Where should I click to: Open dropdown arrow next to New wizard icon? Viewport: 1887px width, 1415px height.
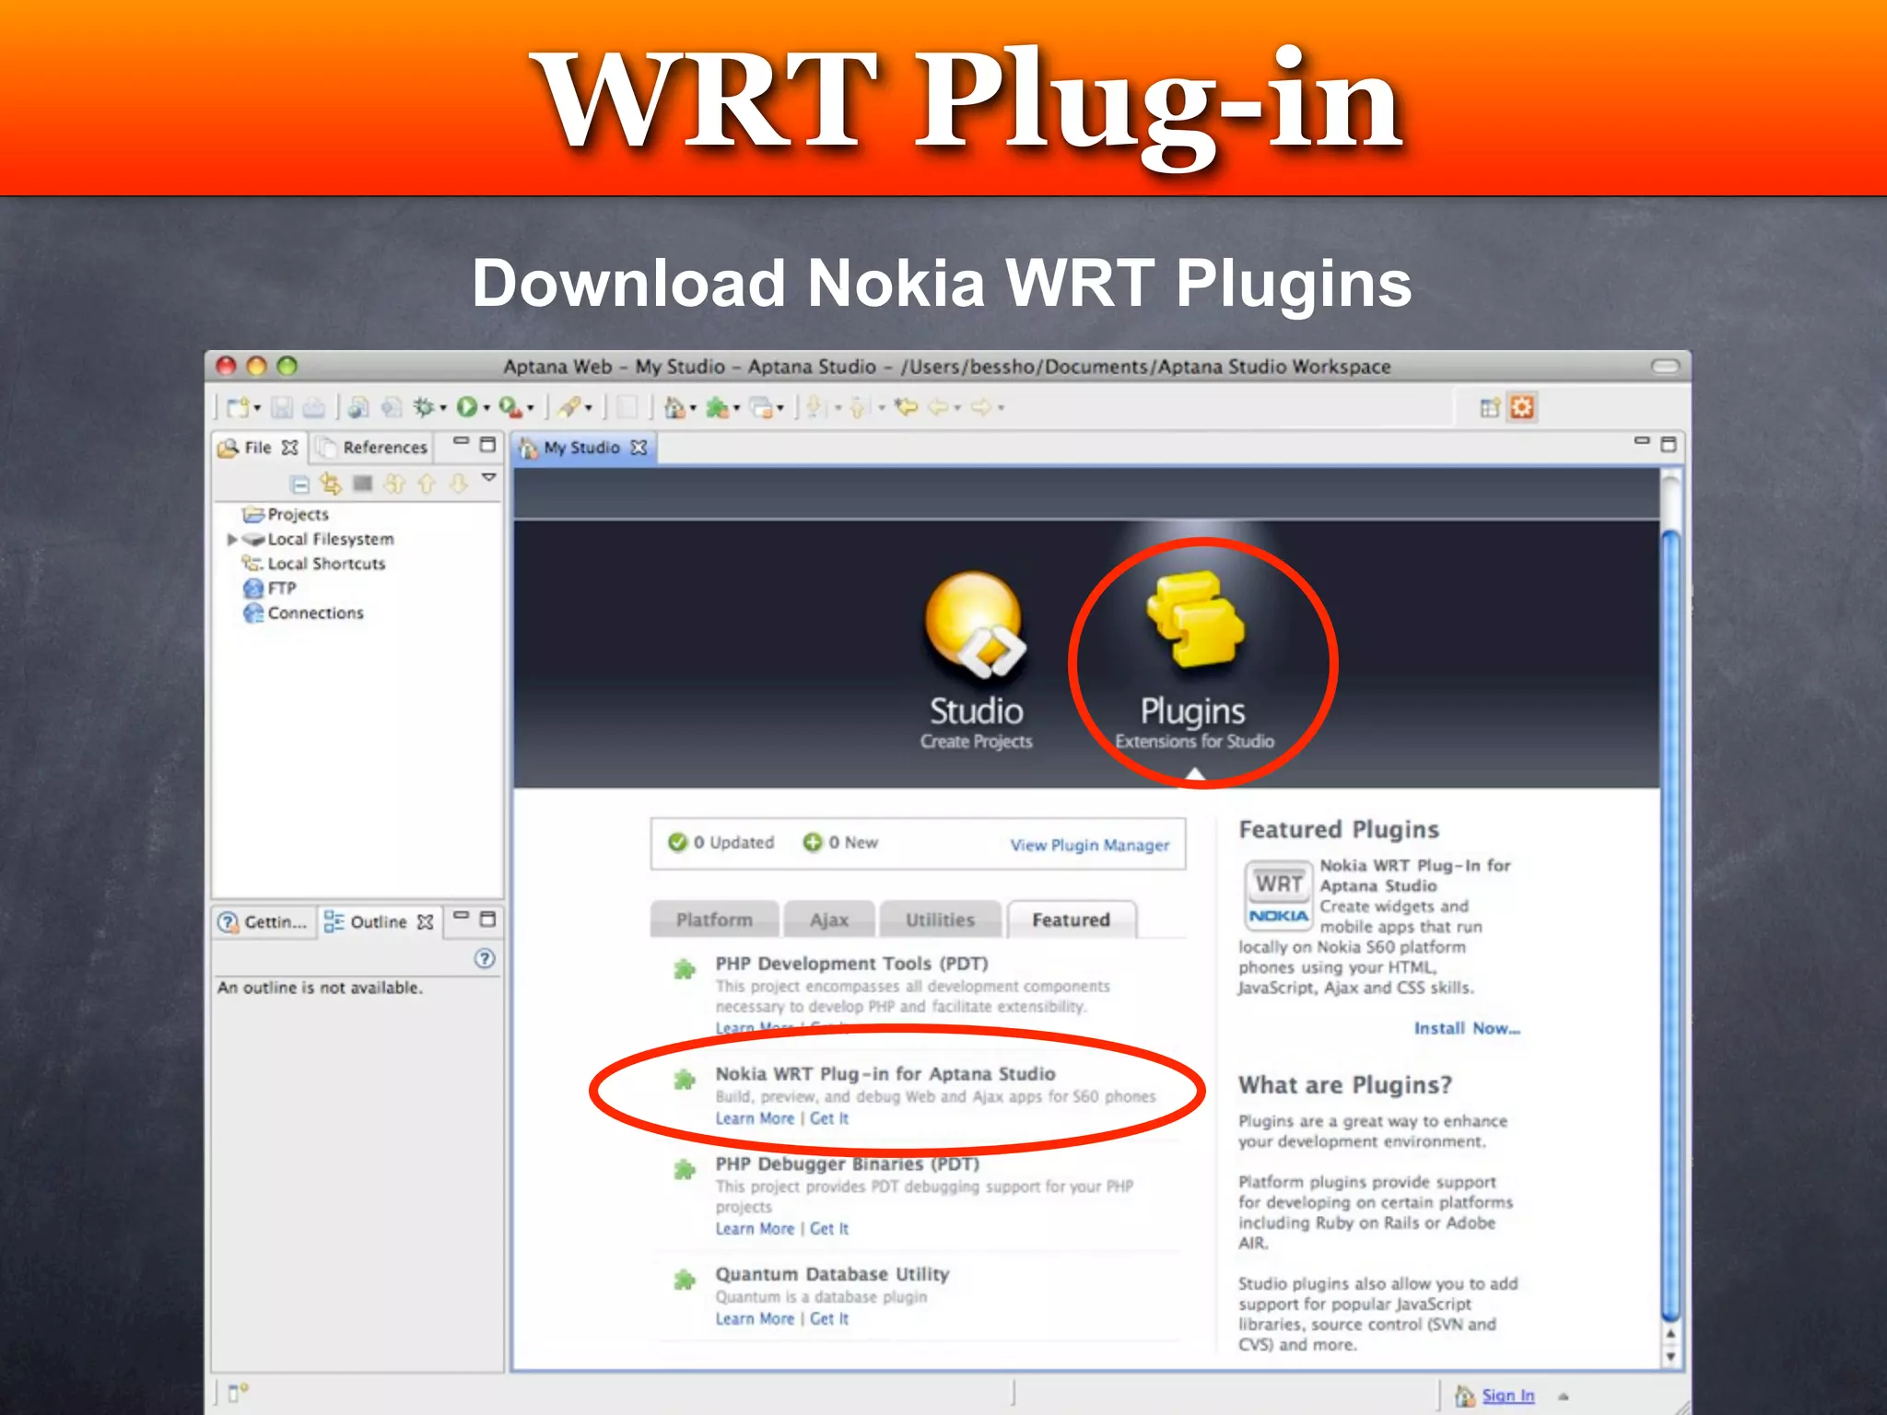[x=258, y=408]
